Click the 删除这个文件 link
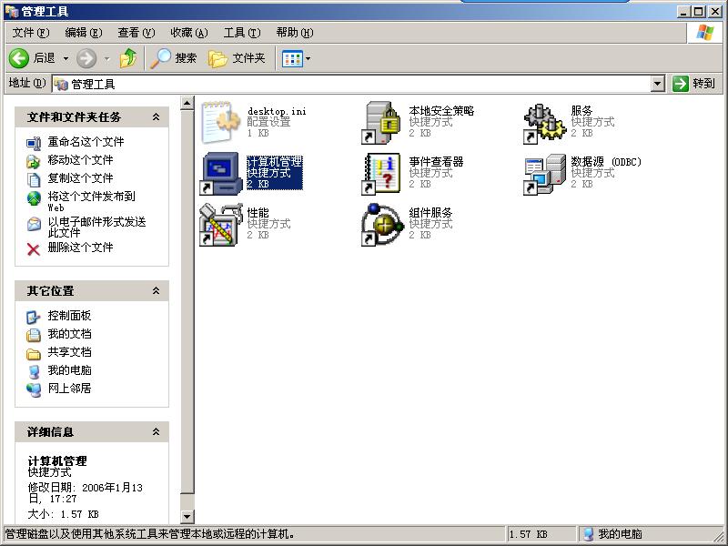The height and width of the screenshot is (546, 728). click(x=80, y=247)
